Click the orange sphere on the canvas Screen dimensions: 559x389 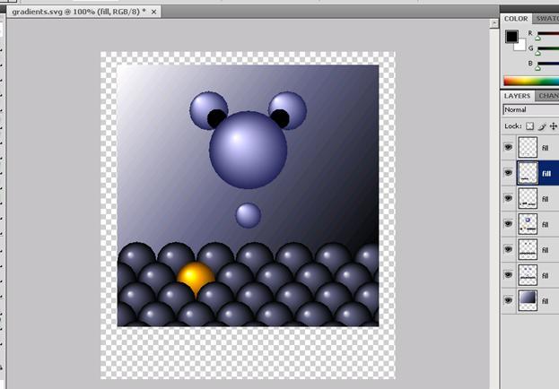(196, 278)
